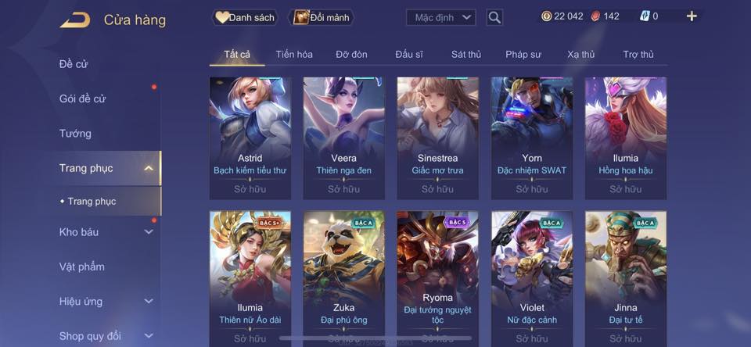The width and height of the screenshot is (751, 347).
Task: Click the gold coin balance icon
Action: point(547,16)
